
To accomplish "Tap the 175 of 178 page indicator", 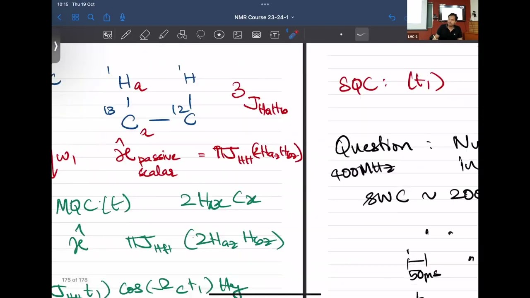I will tap(75, 280).
